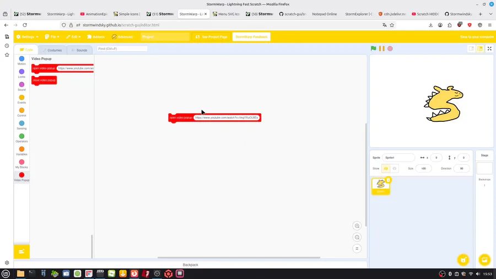Click the sprite name field

click(x=398, y=158)
